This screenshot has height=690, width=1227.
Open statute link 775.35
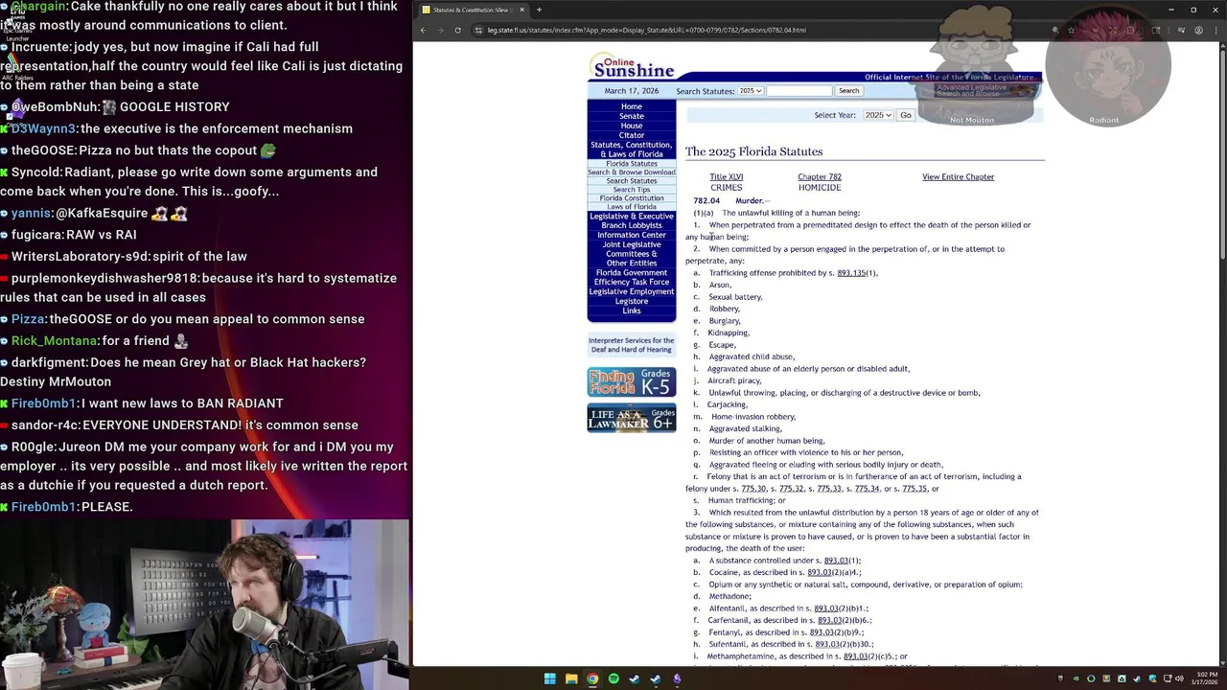point(914,489)
